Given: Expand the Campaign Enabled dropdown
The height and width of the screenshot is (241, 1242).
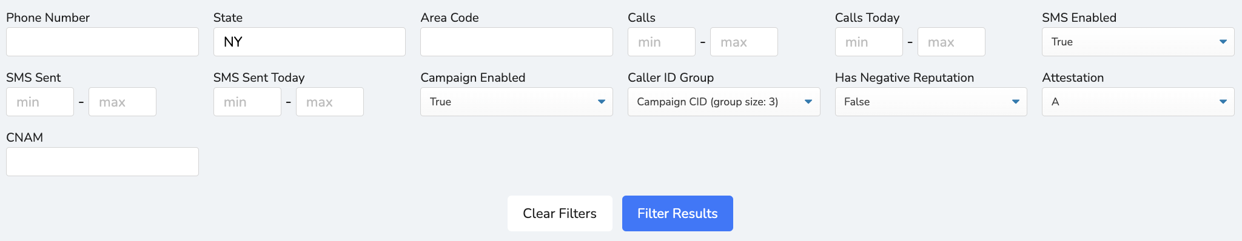Looking at the screenshot, I should [517, 102].
